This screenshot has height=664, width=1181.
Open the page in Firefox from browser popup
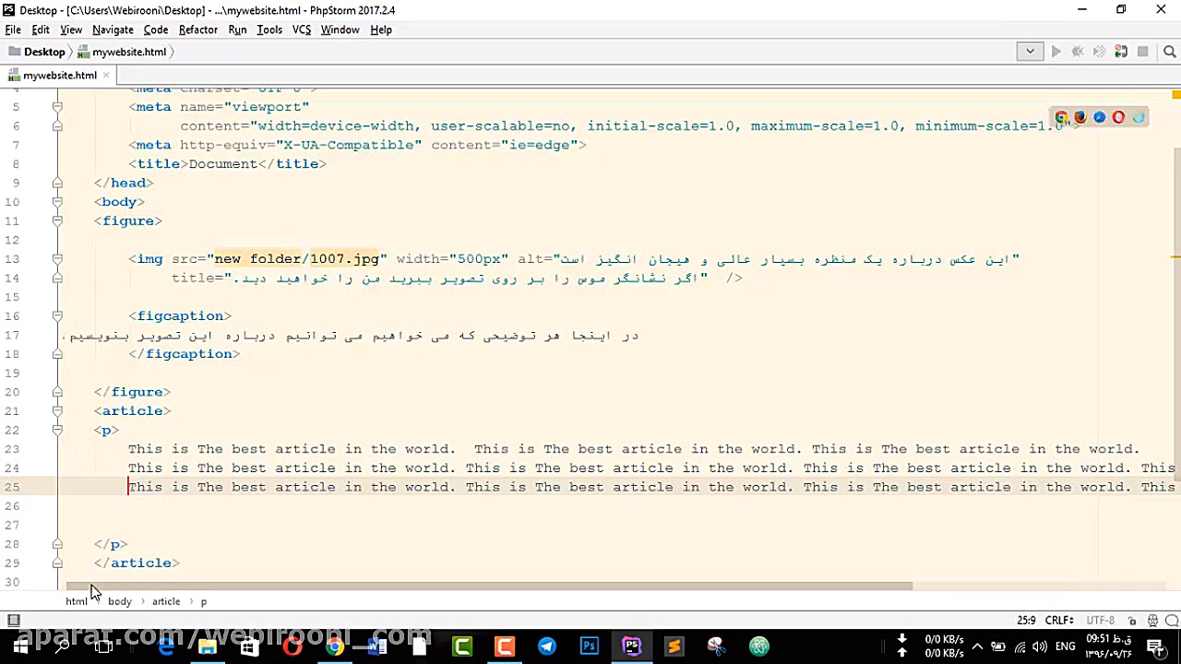1080,117
